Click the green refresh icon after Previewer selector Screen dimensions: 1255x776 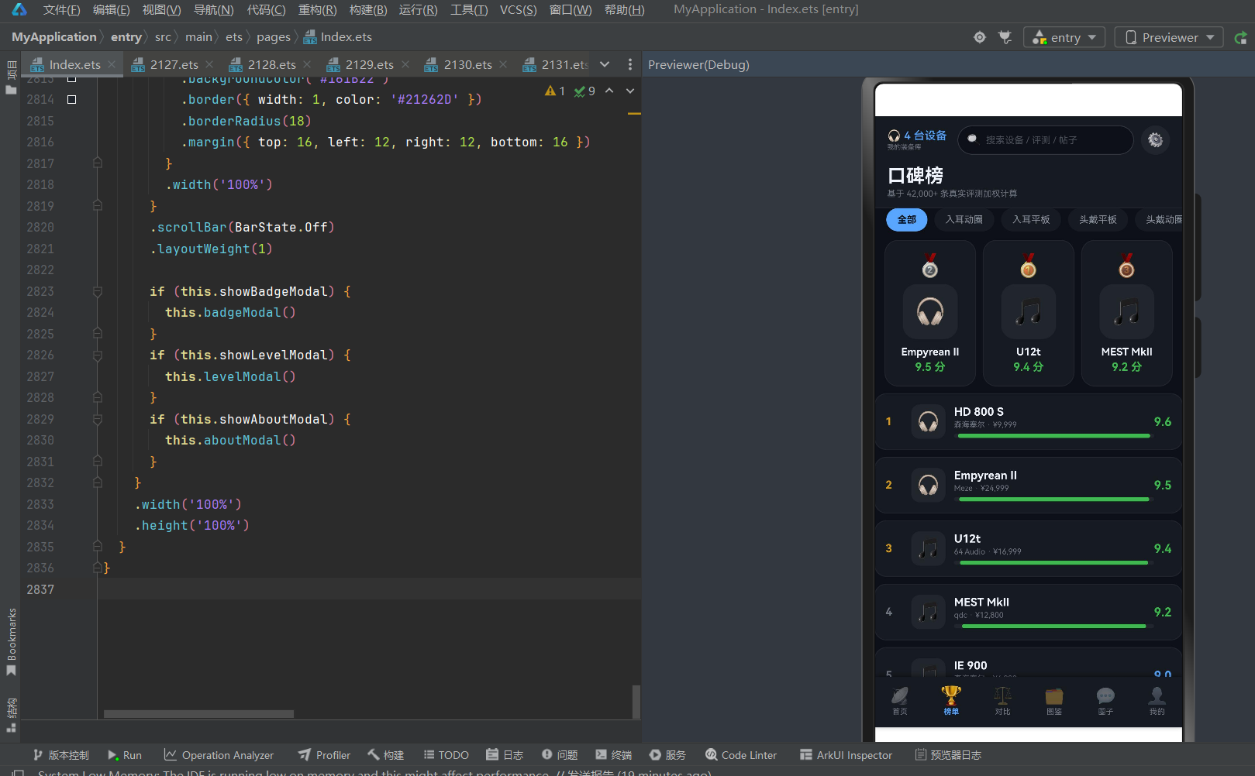(x=1240, y=37)
